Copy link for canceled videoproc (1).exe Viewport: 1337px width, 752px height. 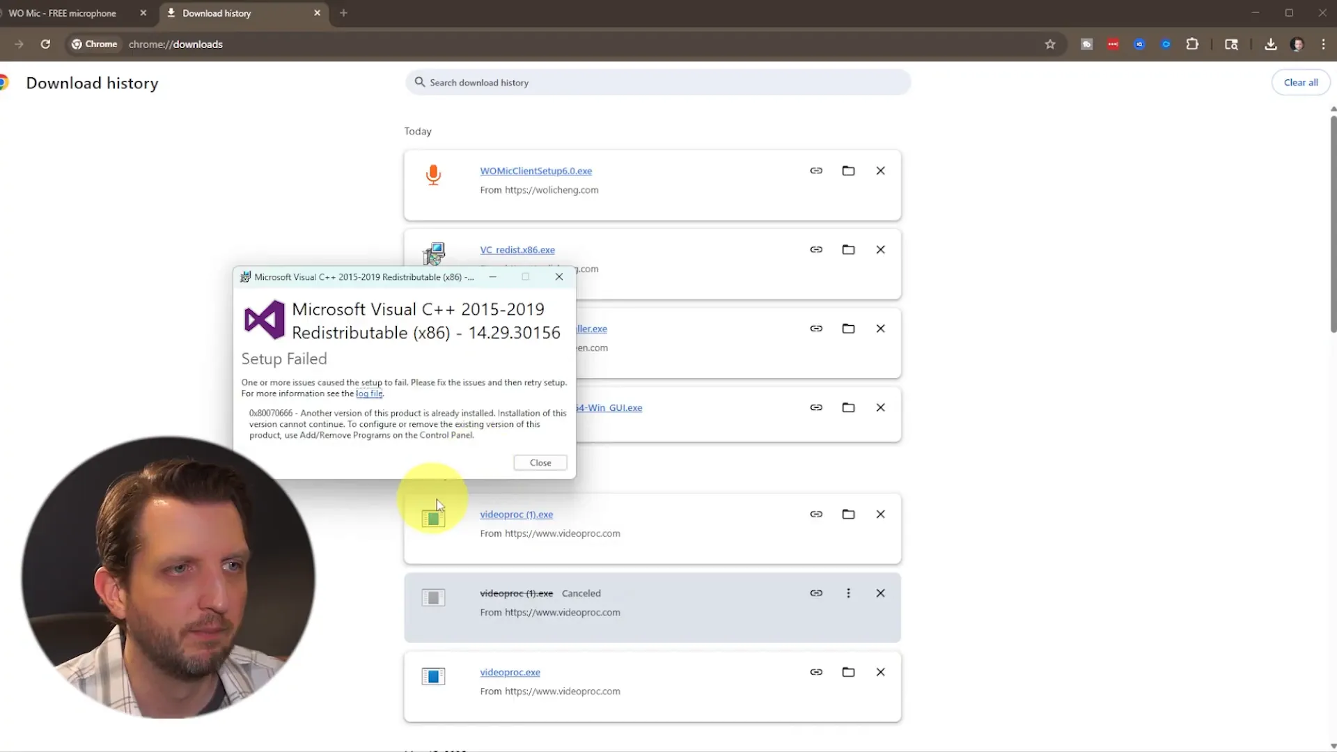[816, 593]
